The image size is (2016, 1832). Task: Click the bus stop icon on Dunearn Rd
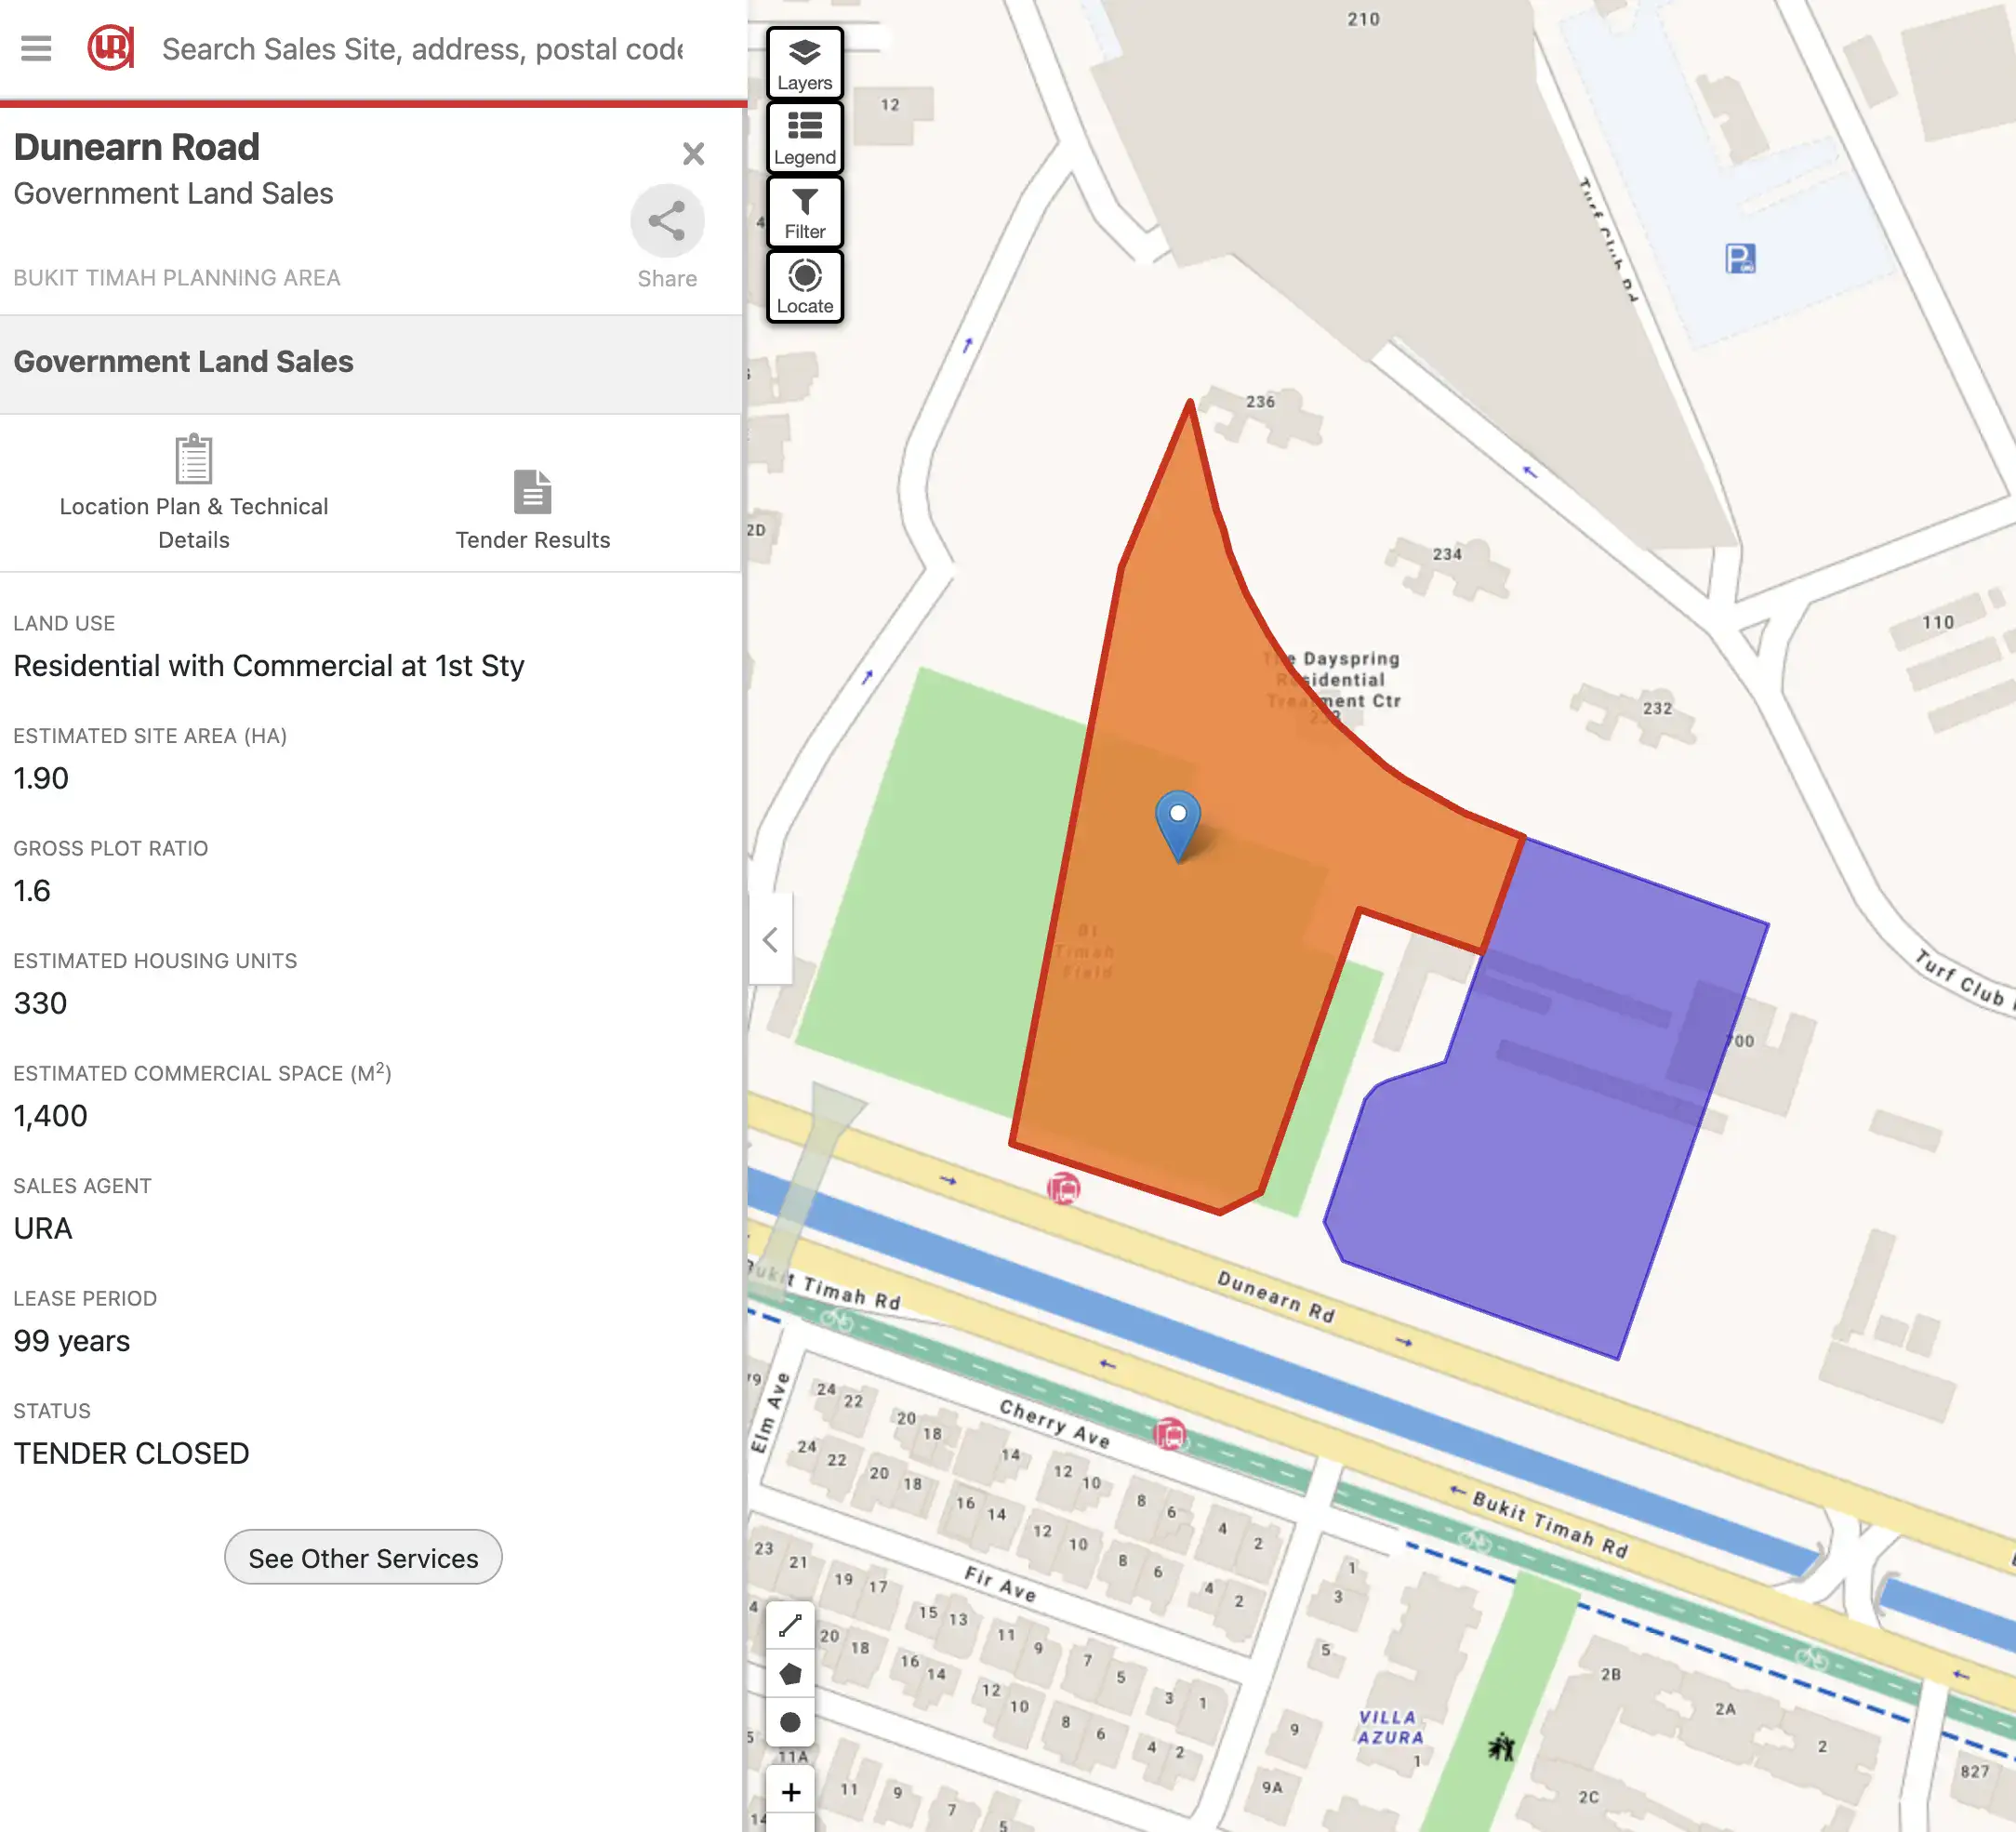1063,1188
